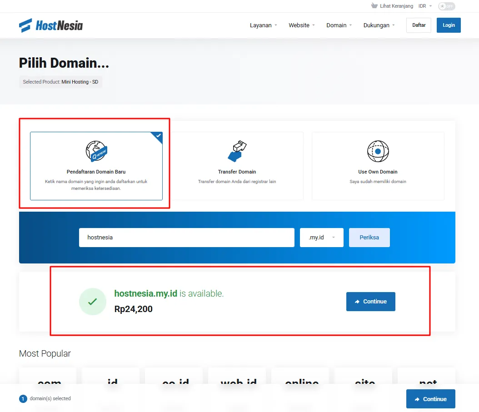Click the Daftar button

click(419, 25)
